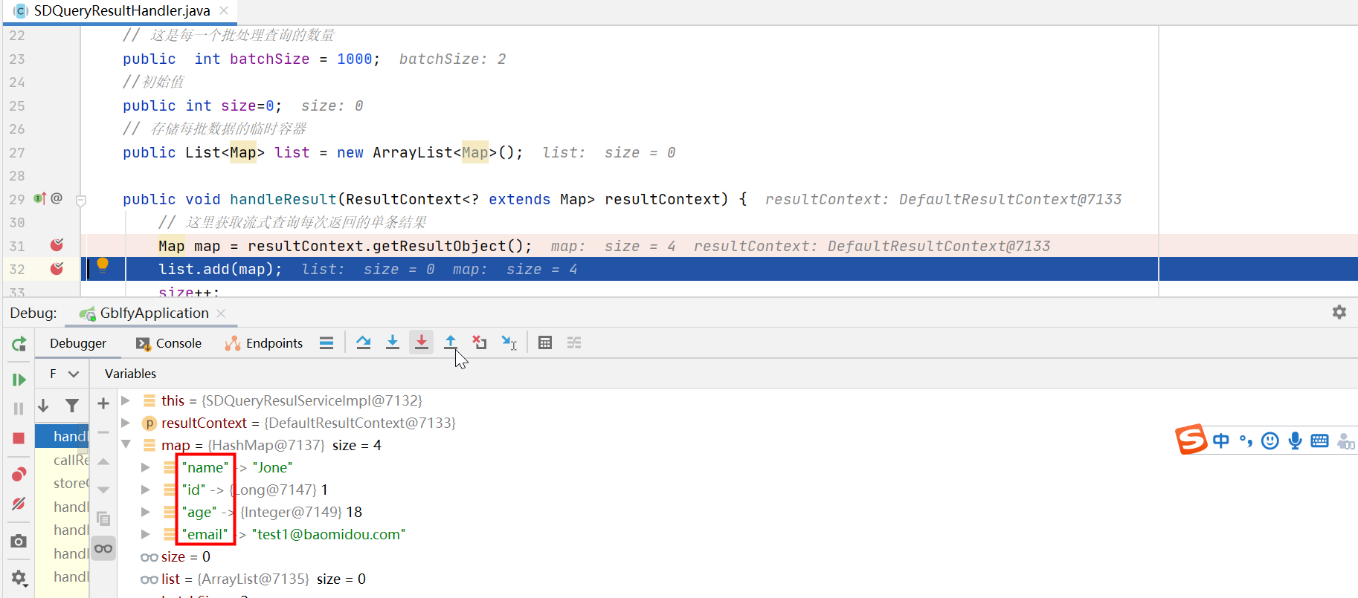The width and height of the screenshot is (1358, 598).
Task: Toggle Sogou Chinese/English mode
Action: tap(1221, 441)
